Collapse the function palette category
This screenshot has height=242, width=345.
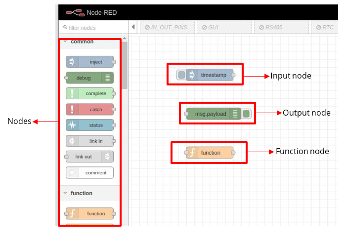tap(64, 193)
